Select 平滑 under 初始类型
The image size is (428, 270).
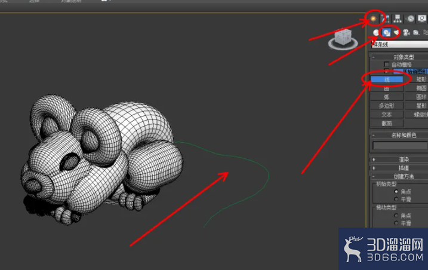click(x=396, y=199)
